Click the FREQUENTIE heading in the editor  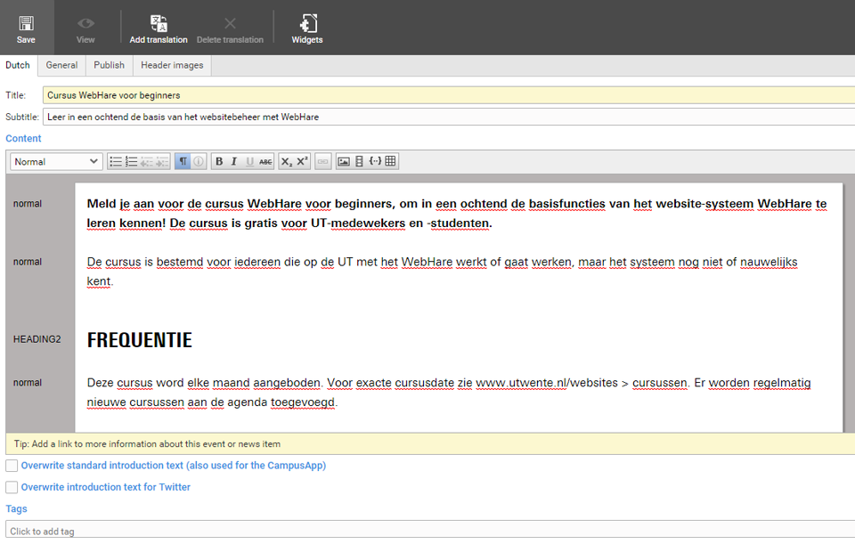coord(140,340)
